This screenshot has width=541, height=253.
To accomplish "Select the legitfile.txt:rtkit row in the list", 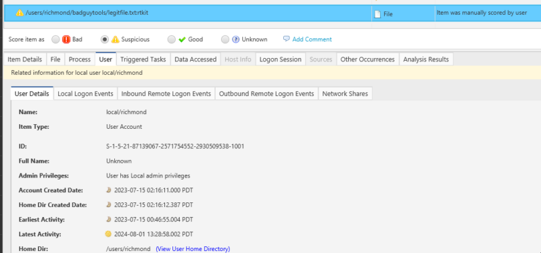I will pos(273,13).
